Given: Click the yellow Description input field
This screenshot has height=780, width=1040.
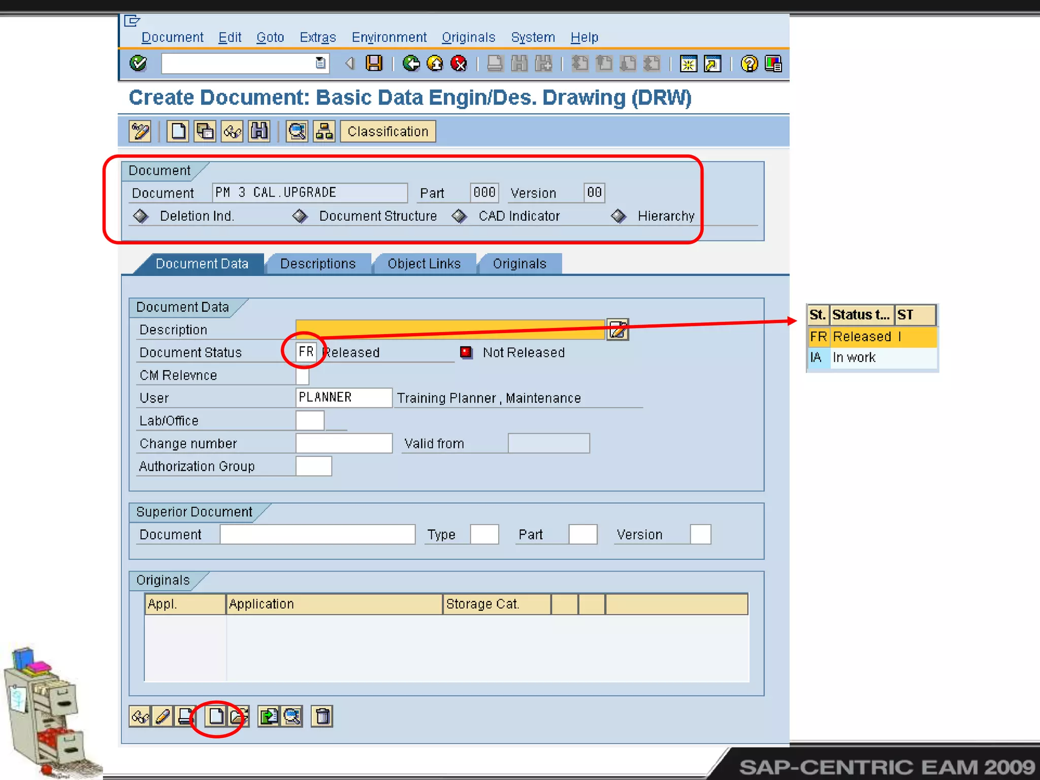Looking at the screenshot, I should (x=450, y=330).
